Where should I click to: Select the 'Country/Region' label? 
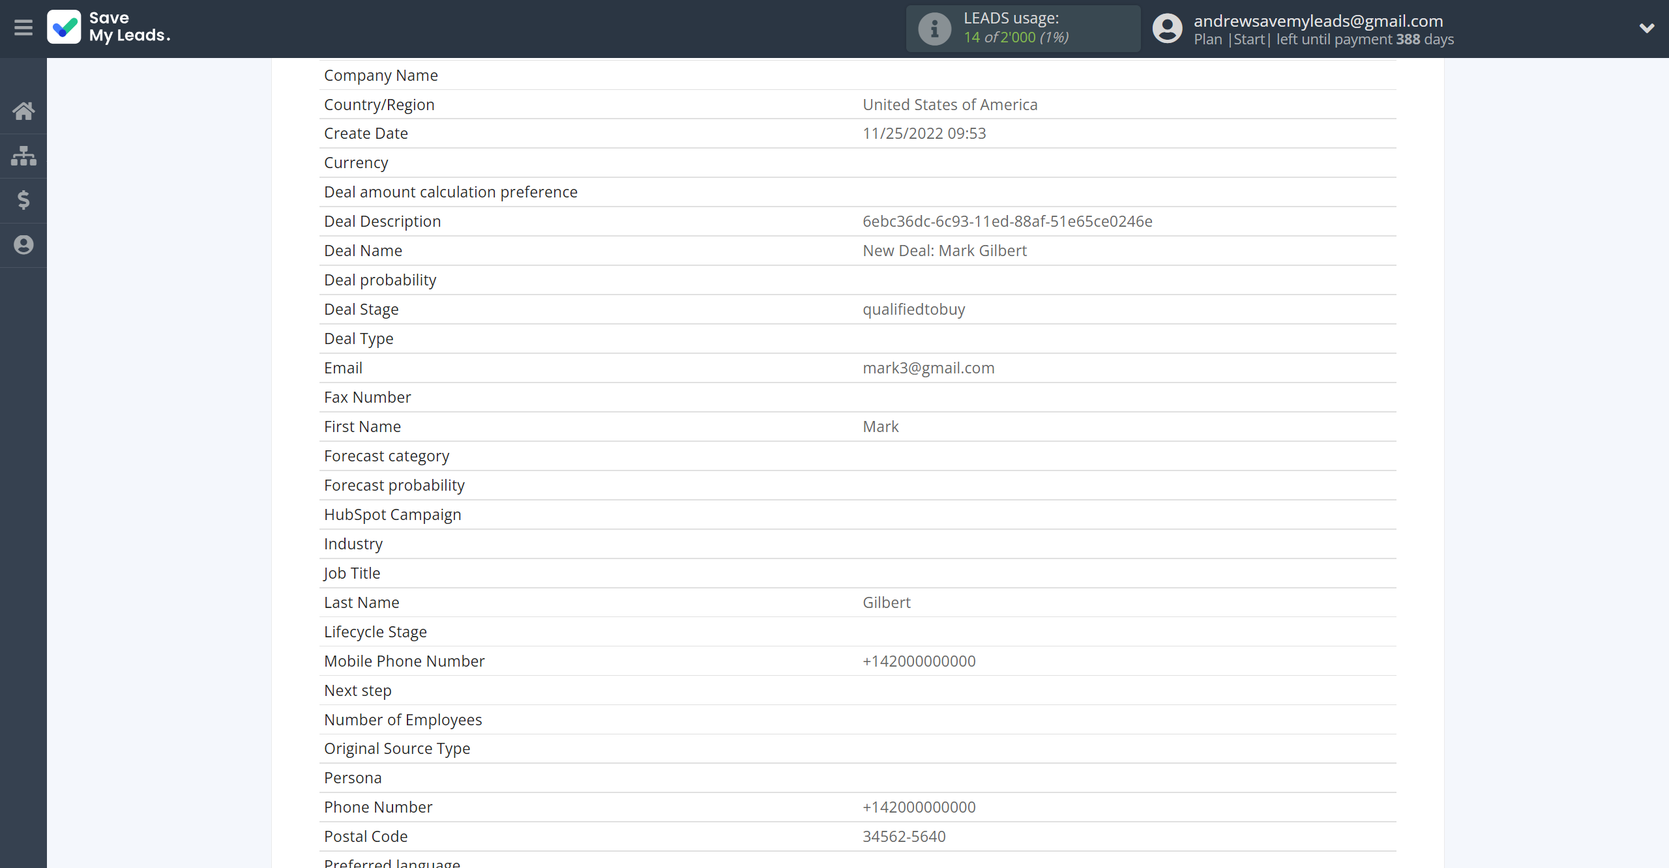coord(379,105)
